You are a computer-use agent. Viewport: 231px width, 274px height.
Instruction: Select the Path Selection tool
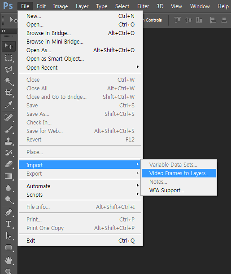[9, 236]
